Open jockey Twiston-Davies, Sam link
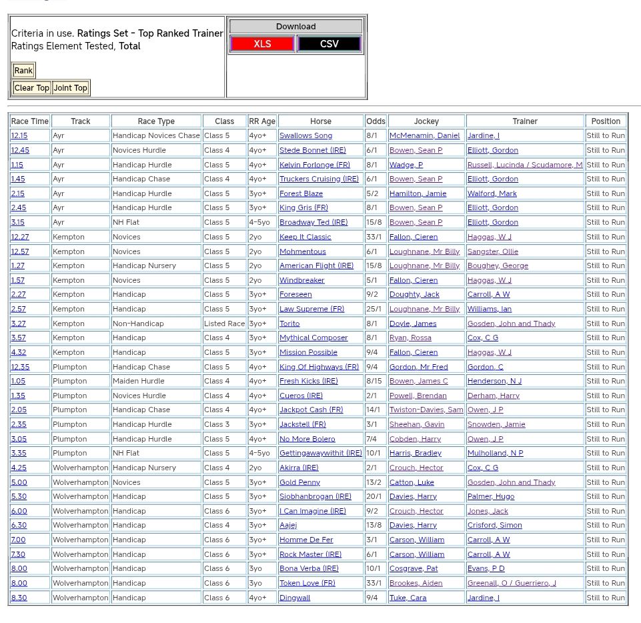This screenshot has width=641, height=623. click(426, 410)
